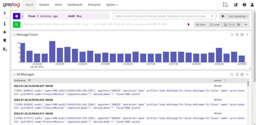Viewport: 256px width, 125px height.
Task: Expand the streams selection dropdown
Action: click(212, 16)
